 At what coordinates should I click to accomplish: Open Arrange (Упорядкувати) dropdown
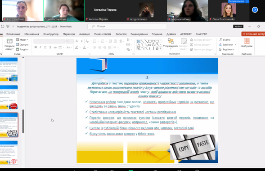(171, 44)
